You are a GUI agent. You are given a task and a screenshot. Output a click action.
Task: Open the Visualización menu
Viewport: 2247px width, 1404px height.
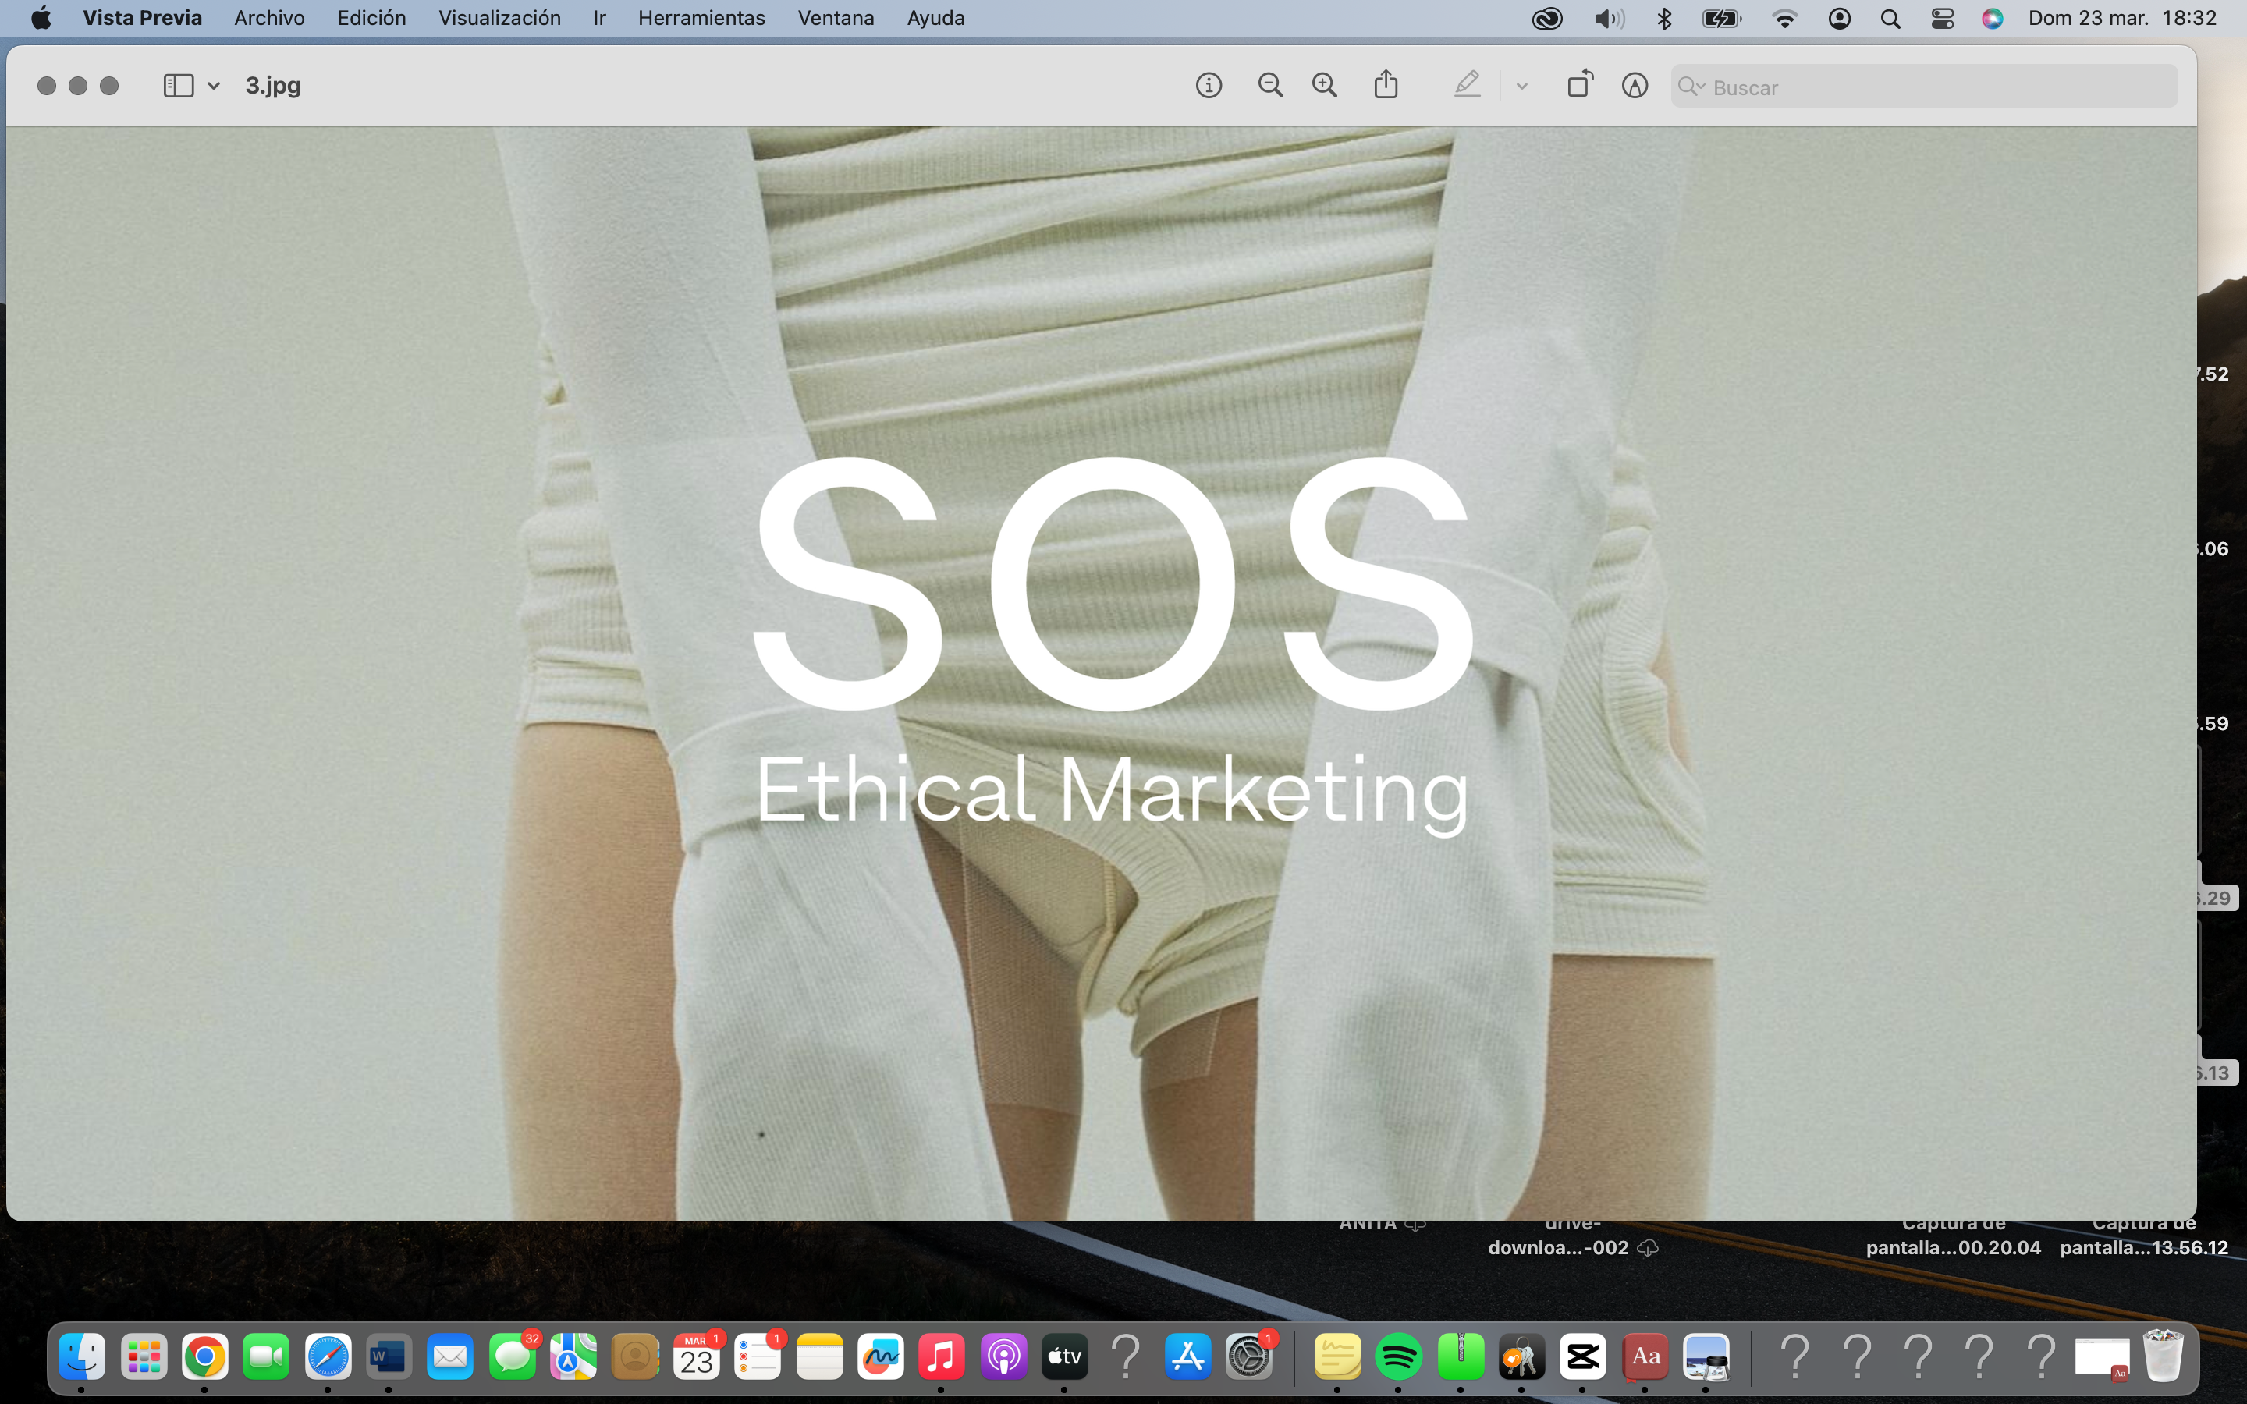pos(499,18)
